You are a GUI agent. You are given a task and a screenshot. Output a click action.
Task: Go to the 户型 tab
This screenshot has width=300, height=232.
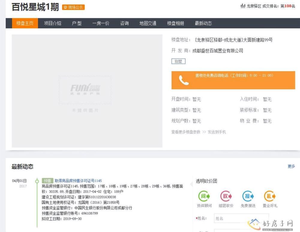pos(76,23)
